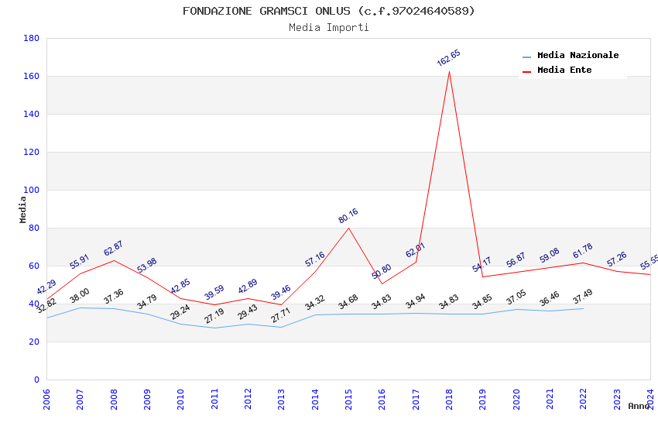Click the 36.46 national average label
Screen dimensions: 658x426
(550, 298)
